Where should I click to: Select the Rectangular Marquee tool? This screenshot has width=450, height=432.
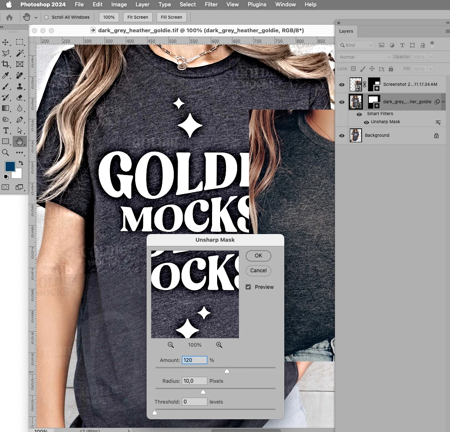coord(20,42)
